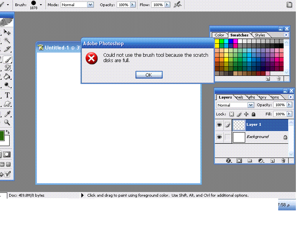
Task: Toggle lock all for layer
Action: [254, 114]
